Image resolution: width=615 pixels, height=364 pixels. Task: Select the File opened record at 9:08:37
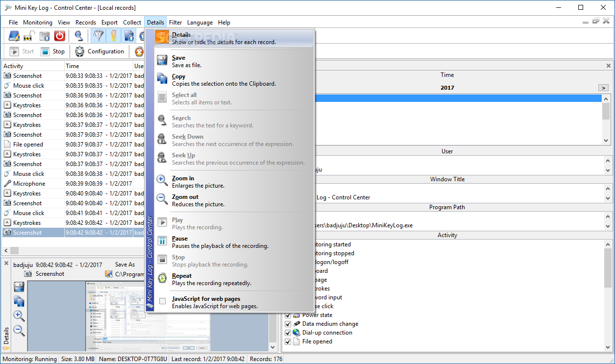(x=73, y=145)
